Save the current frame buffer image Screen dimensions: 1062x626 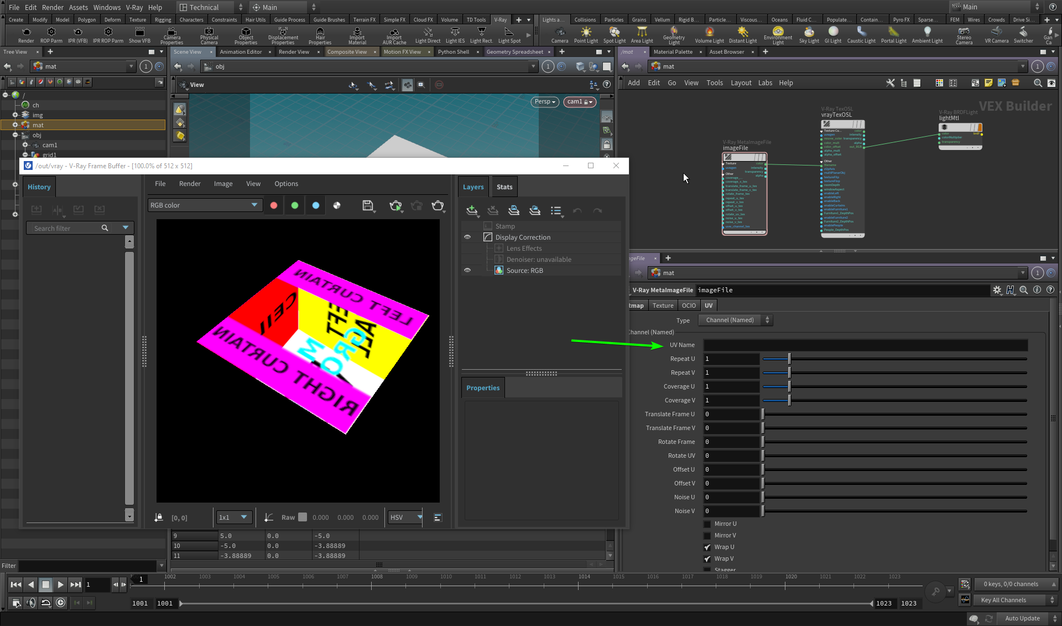(x=368, y=205)
